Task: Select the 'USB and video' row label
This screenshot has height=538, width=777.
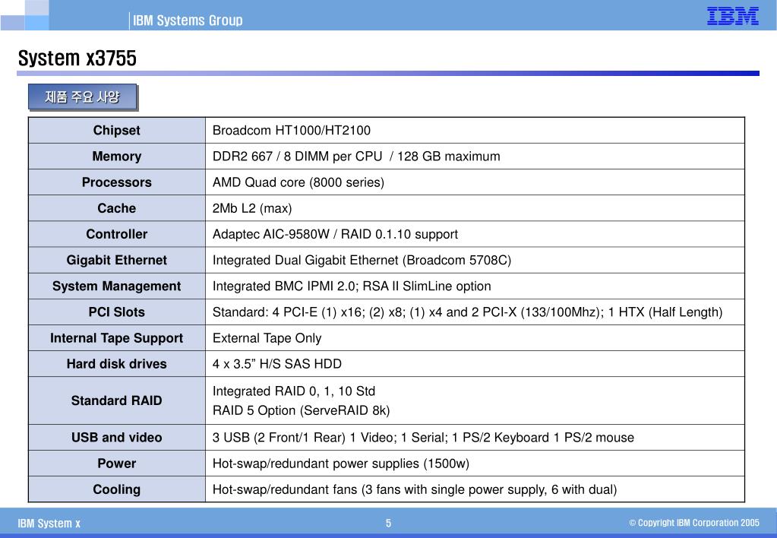Action: (116, 438)
